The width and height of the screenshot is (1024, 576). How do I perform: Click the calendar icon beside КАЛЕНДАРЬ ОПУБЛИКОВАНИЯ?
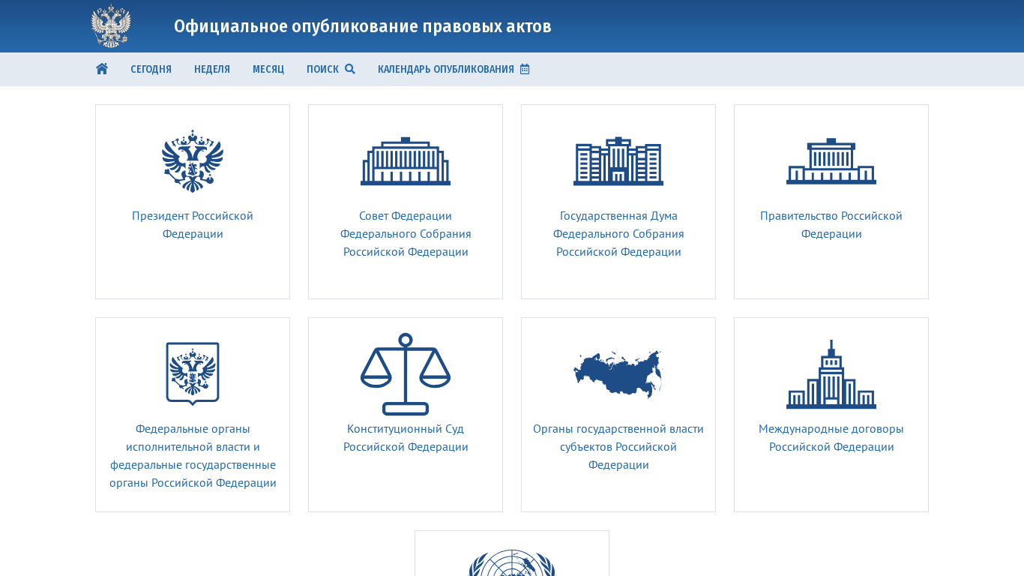pyautogui.click(x=525, y=69)
